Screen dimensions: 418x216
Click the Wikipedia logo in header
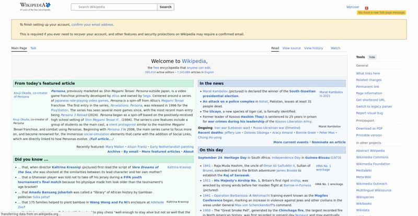pyautogui.click(x=35, y=7)
